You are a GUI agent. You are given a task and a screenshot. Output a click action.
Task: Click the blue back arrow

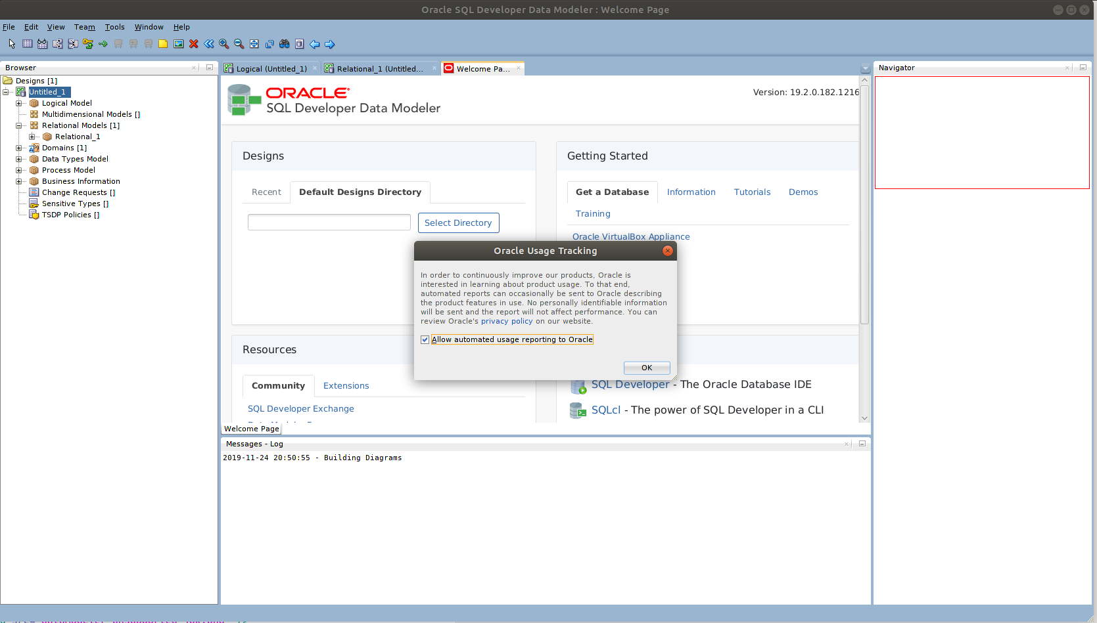(314, 44)
